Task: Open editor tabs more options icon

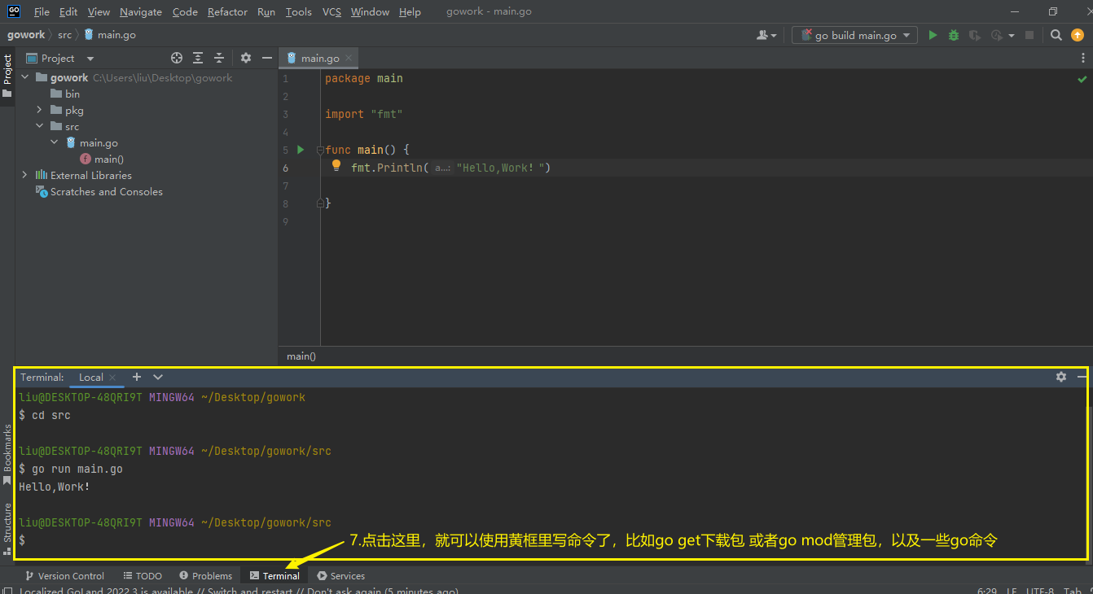Action: click(1083, 58)
